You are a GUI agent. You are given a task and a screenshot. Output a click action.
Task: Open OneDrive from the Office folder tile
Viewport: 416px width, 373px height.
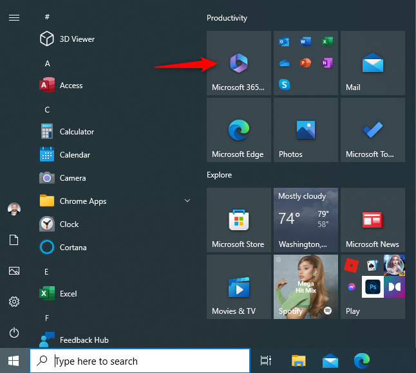pyautogui.click(x=284, y=63)
